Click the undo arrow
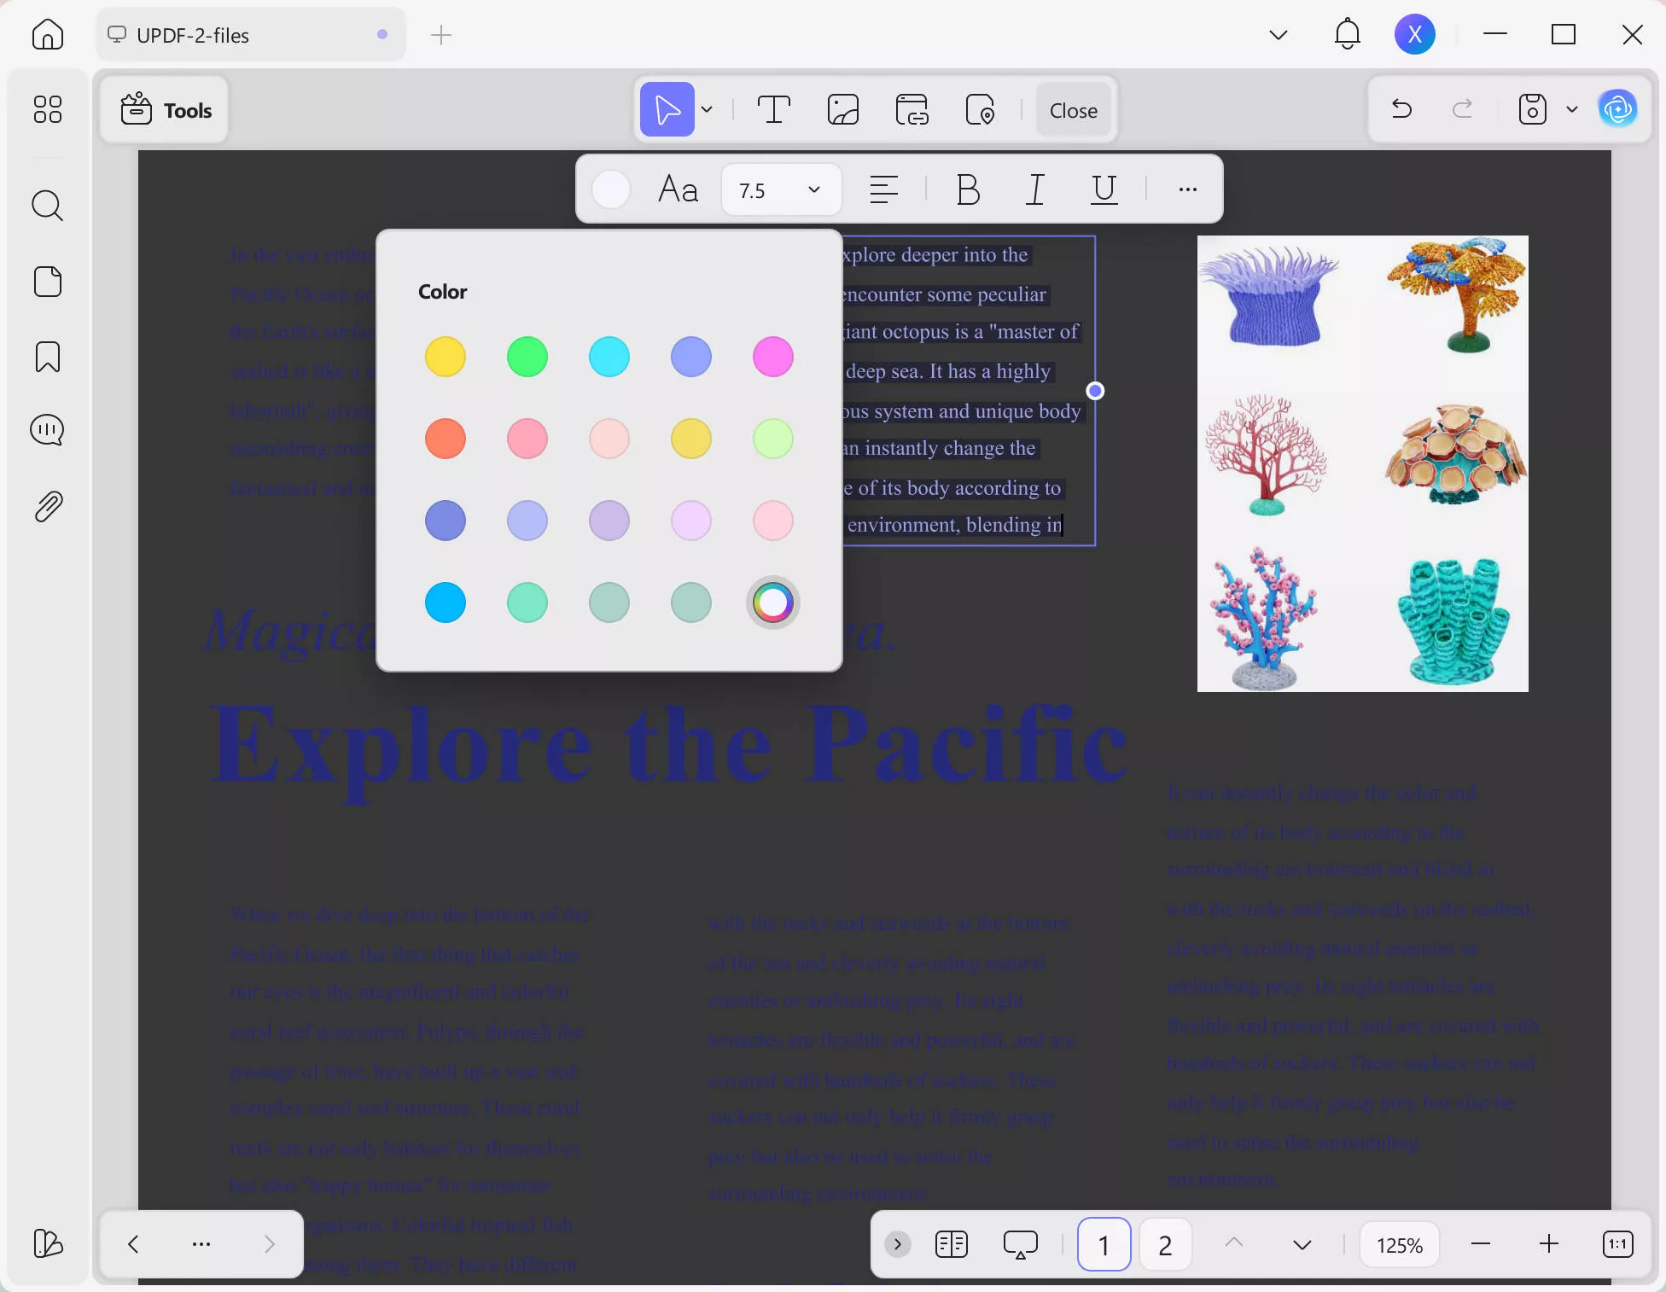Viewport: 1666px width, 1292px height. tap(1401, 109)
